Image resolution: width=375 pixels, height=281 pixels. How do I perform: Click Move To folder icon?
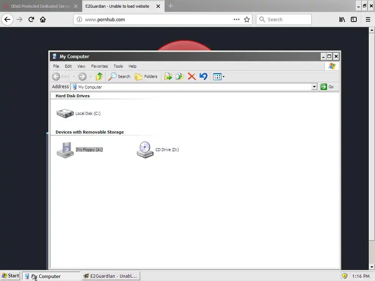coord(168,76)
